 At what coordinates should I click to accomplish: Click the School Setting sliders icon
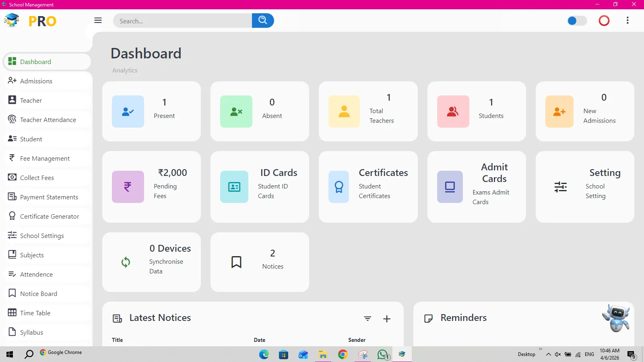click(561, 187)
